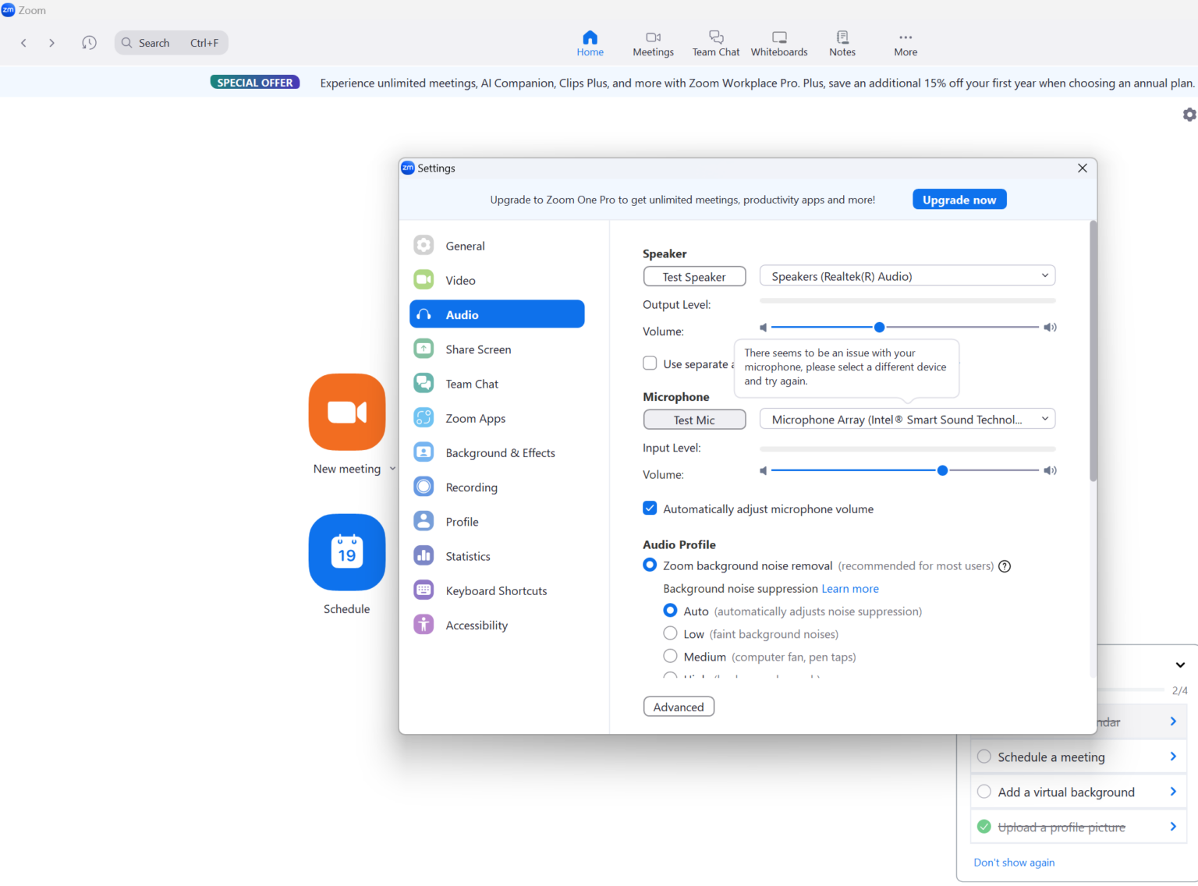Open the Notes section in top navigation
Screen dimensions: 1198x886
(842, 43)
